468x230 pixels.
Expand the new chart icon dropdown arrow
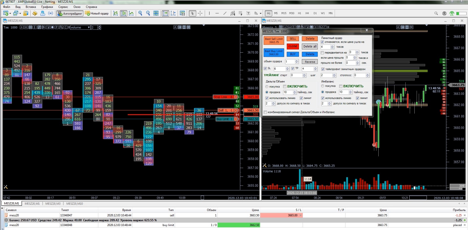tap(10, 13)
